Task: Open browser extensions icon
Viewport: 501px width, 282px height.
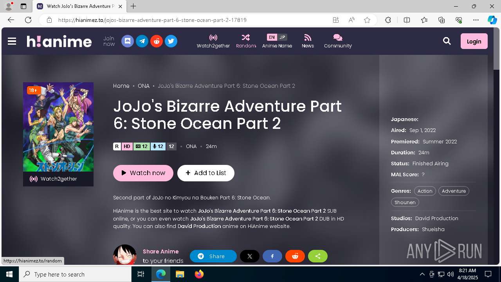Action: tap(388, 20)
